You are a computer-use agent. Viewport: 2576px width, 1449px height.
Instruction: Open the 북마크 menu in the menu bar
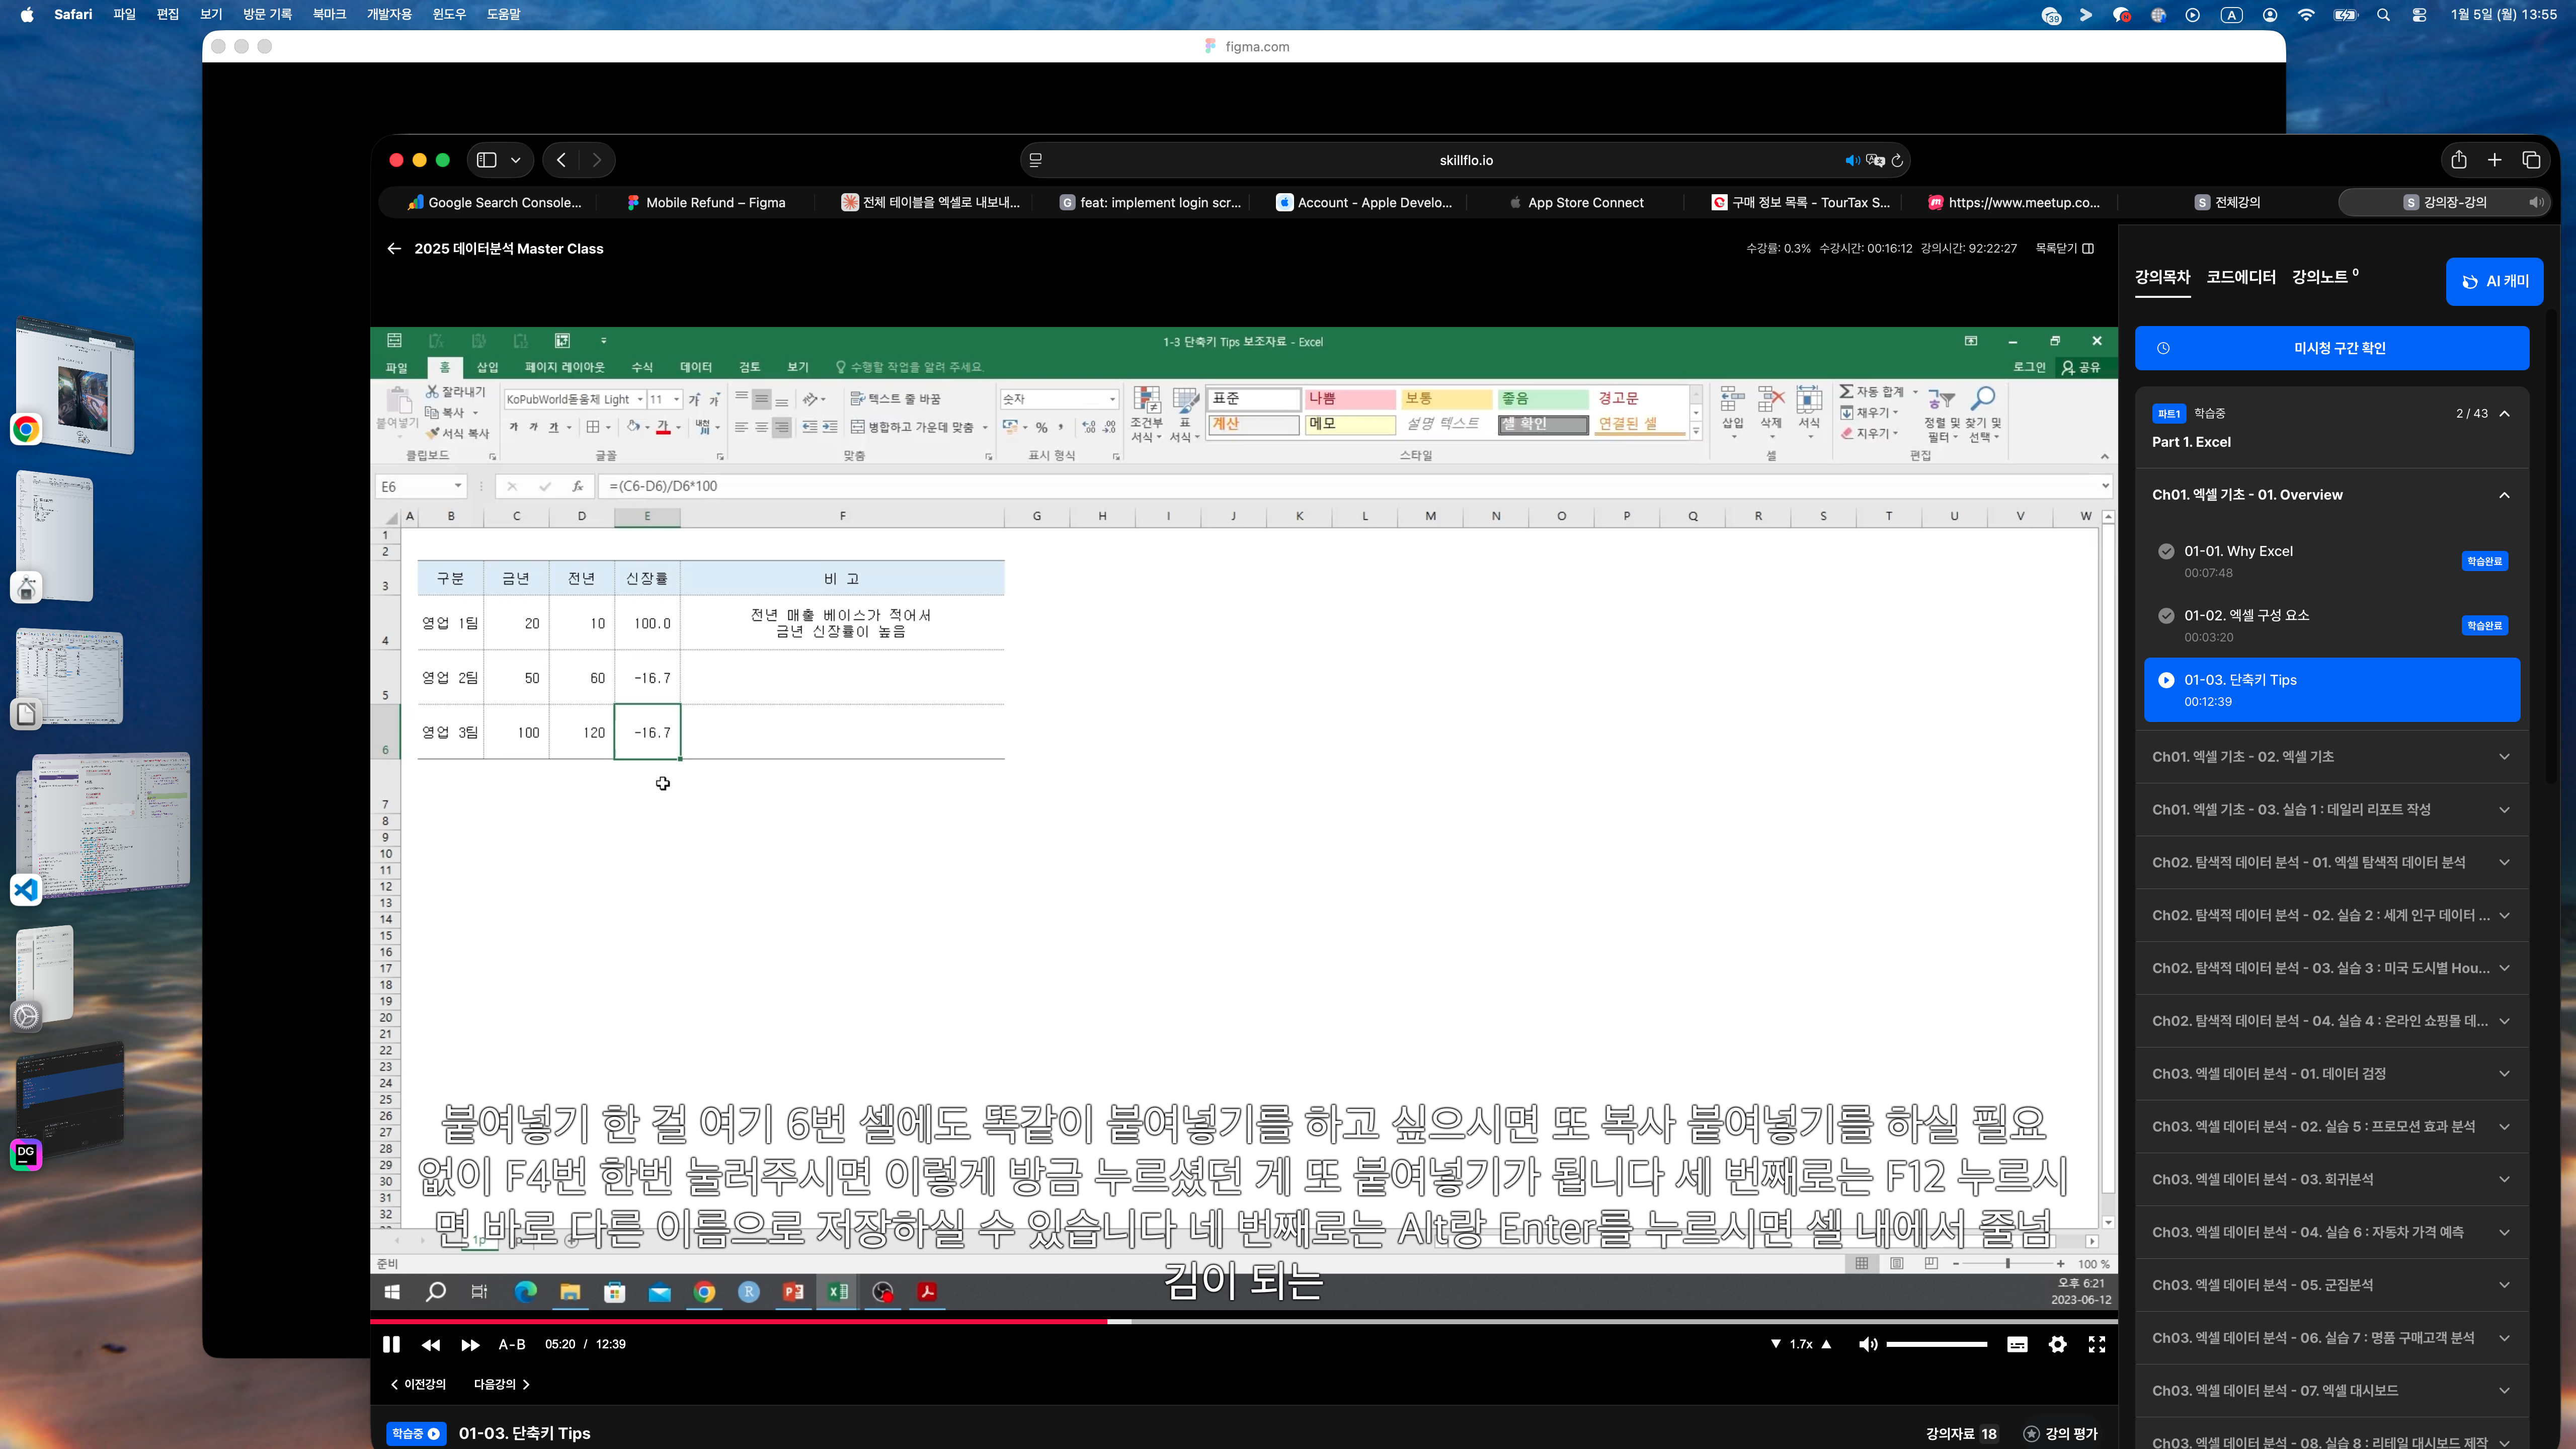[x=329, y=14]
